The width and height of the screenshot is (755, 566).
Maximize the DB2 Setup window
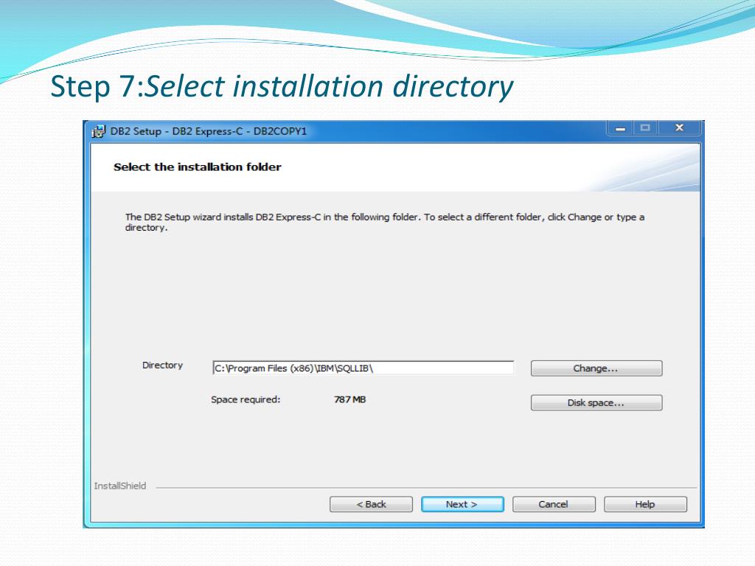pyautogui.click(x=645, y=128)
